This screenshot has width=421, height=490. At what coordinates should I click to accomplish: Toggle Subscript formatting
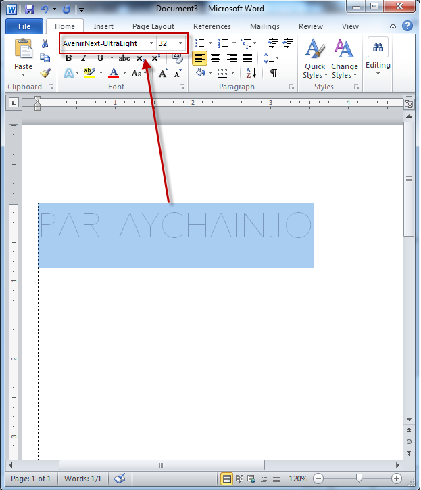point(140,58)
